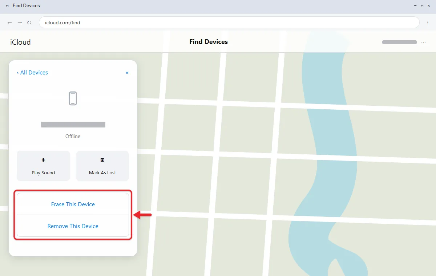Close the device details panel

127,73
